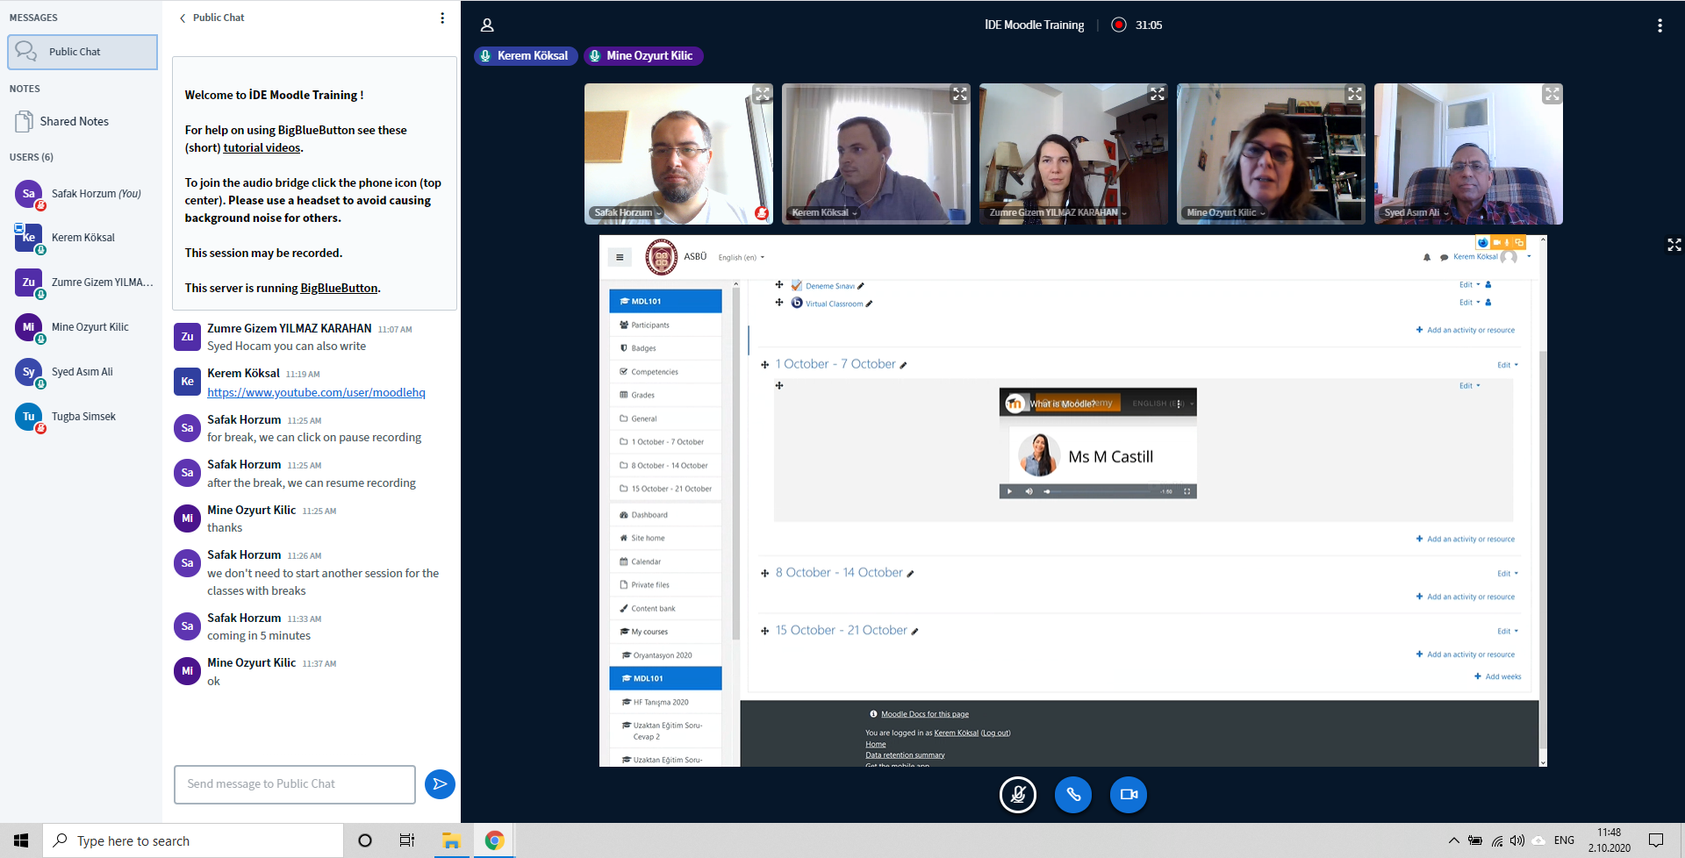Fullscreen Mine Ozyurt Kilic webcam
The image size is (1685, 858).
(x=1355, y=93)
